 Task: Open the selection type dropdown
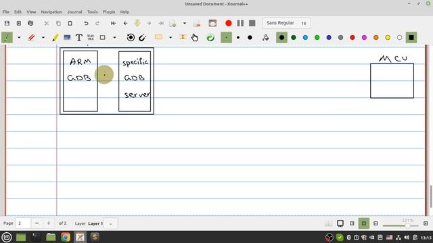tap(170, 38)
